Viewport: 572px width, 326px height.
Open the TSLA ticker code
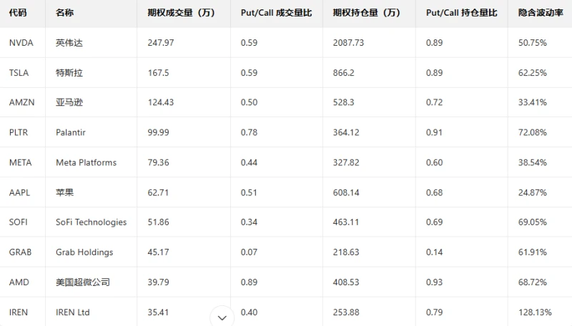[19, 73]
